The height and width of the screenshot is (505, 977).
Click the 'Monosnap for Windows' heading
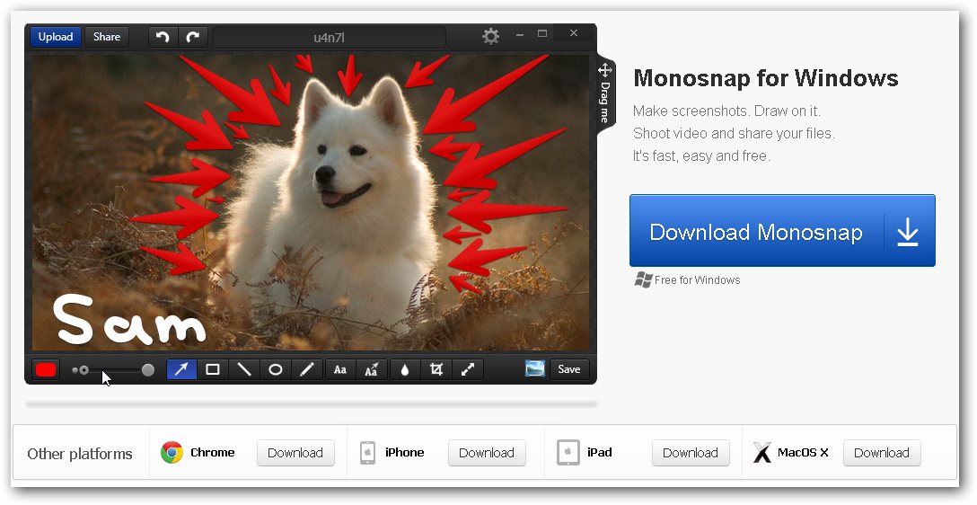(766, 78)
